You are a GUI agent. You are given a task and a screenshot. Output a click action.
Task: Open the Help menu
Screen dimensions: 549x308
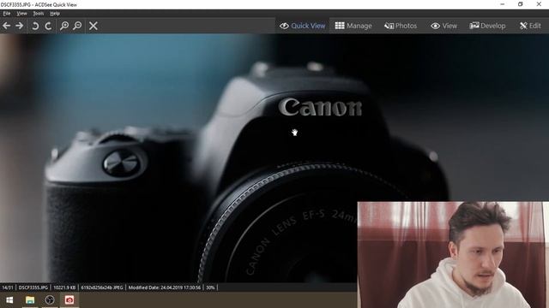[x=55, y=14]
